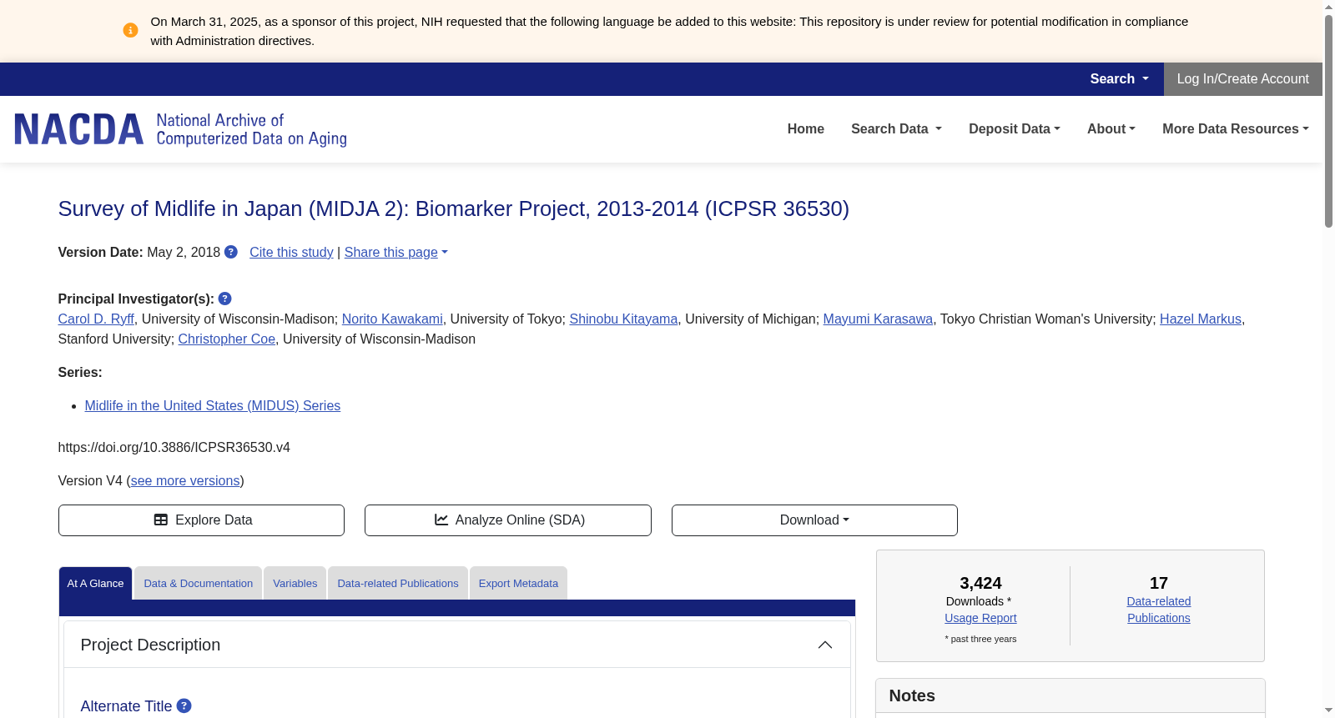Click the page vertical scrollbar thumb
Screen dimensions: 1335x718
(1328, 121)
